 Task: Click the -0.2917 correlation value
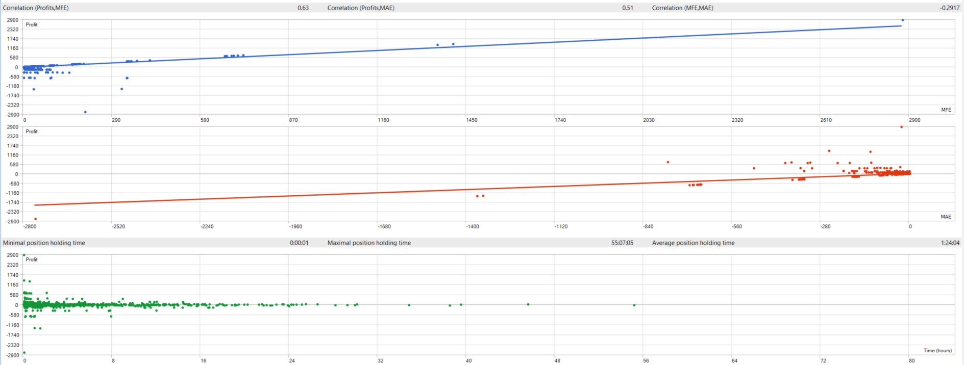950,8
